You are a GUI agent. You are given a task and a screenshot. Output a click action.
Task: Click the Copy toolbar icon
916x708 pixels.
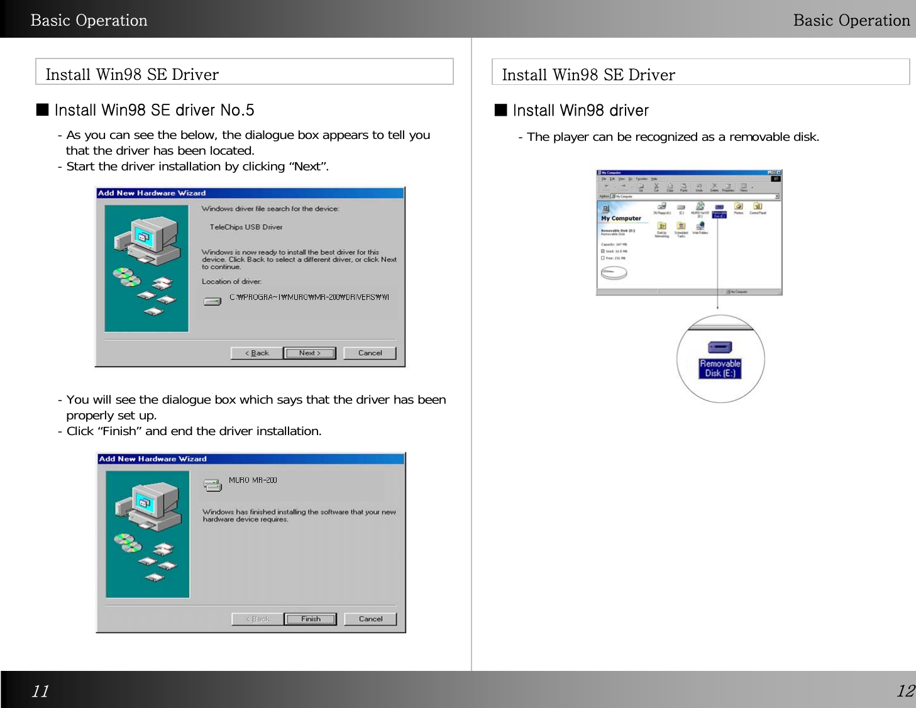pos(670,187)
